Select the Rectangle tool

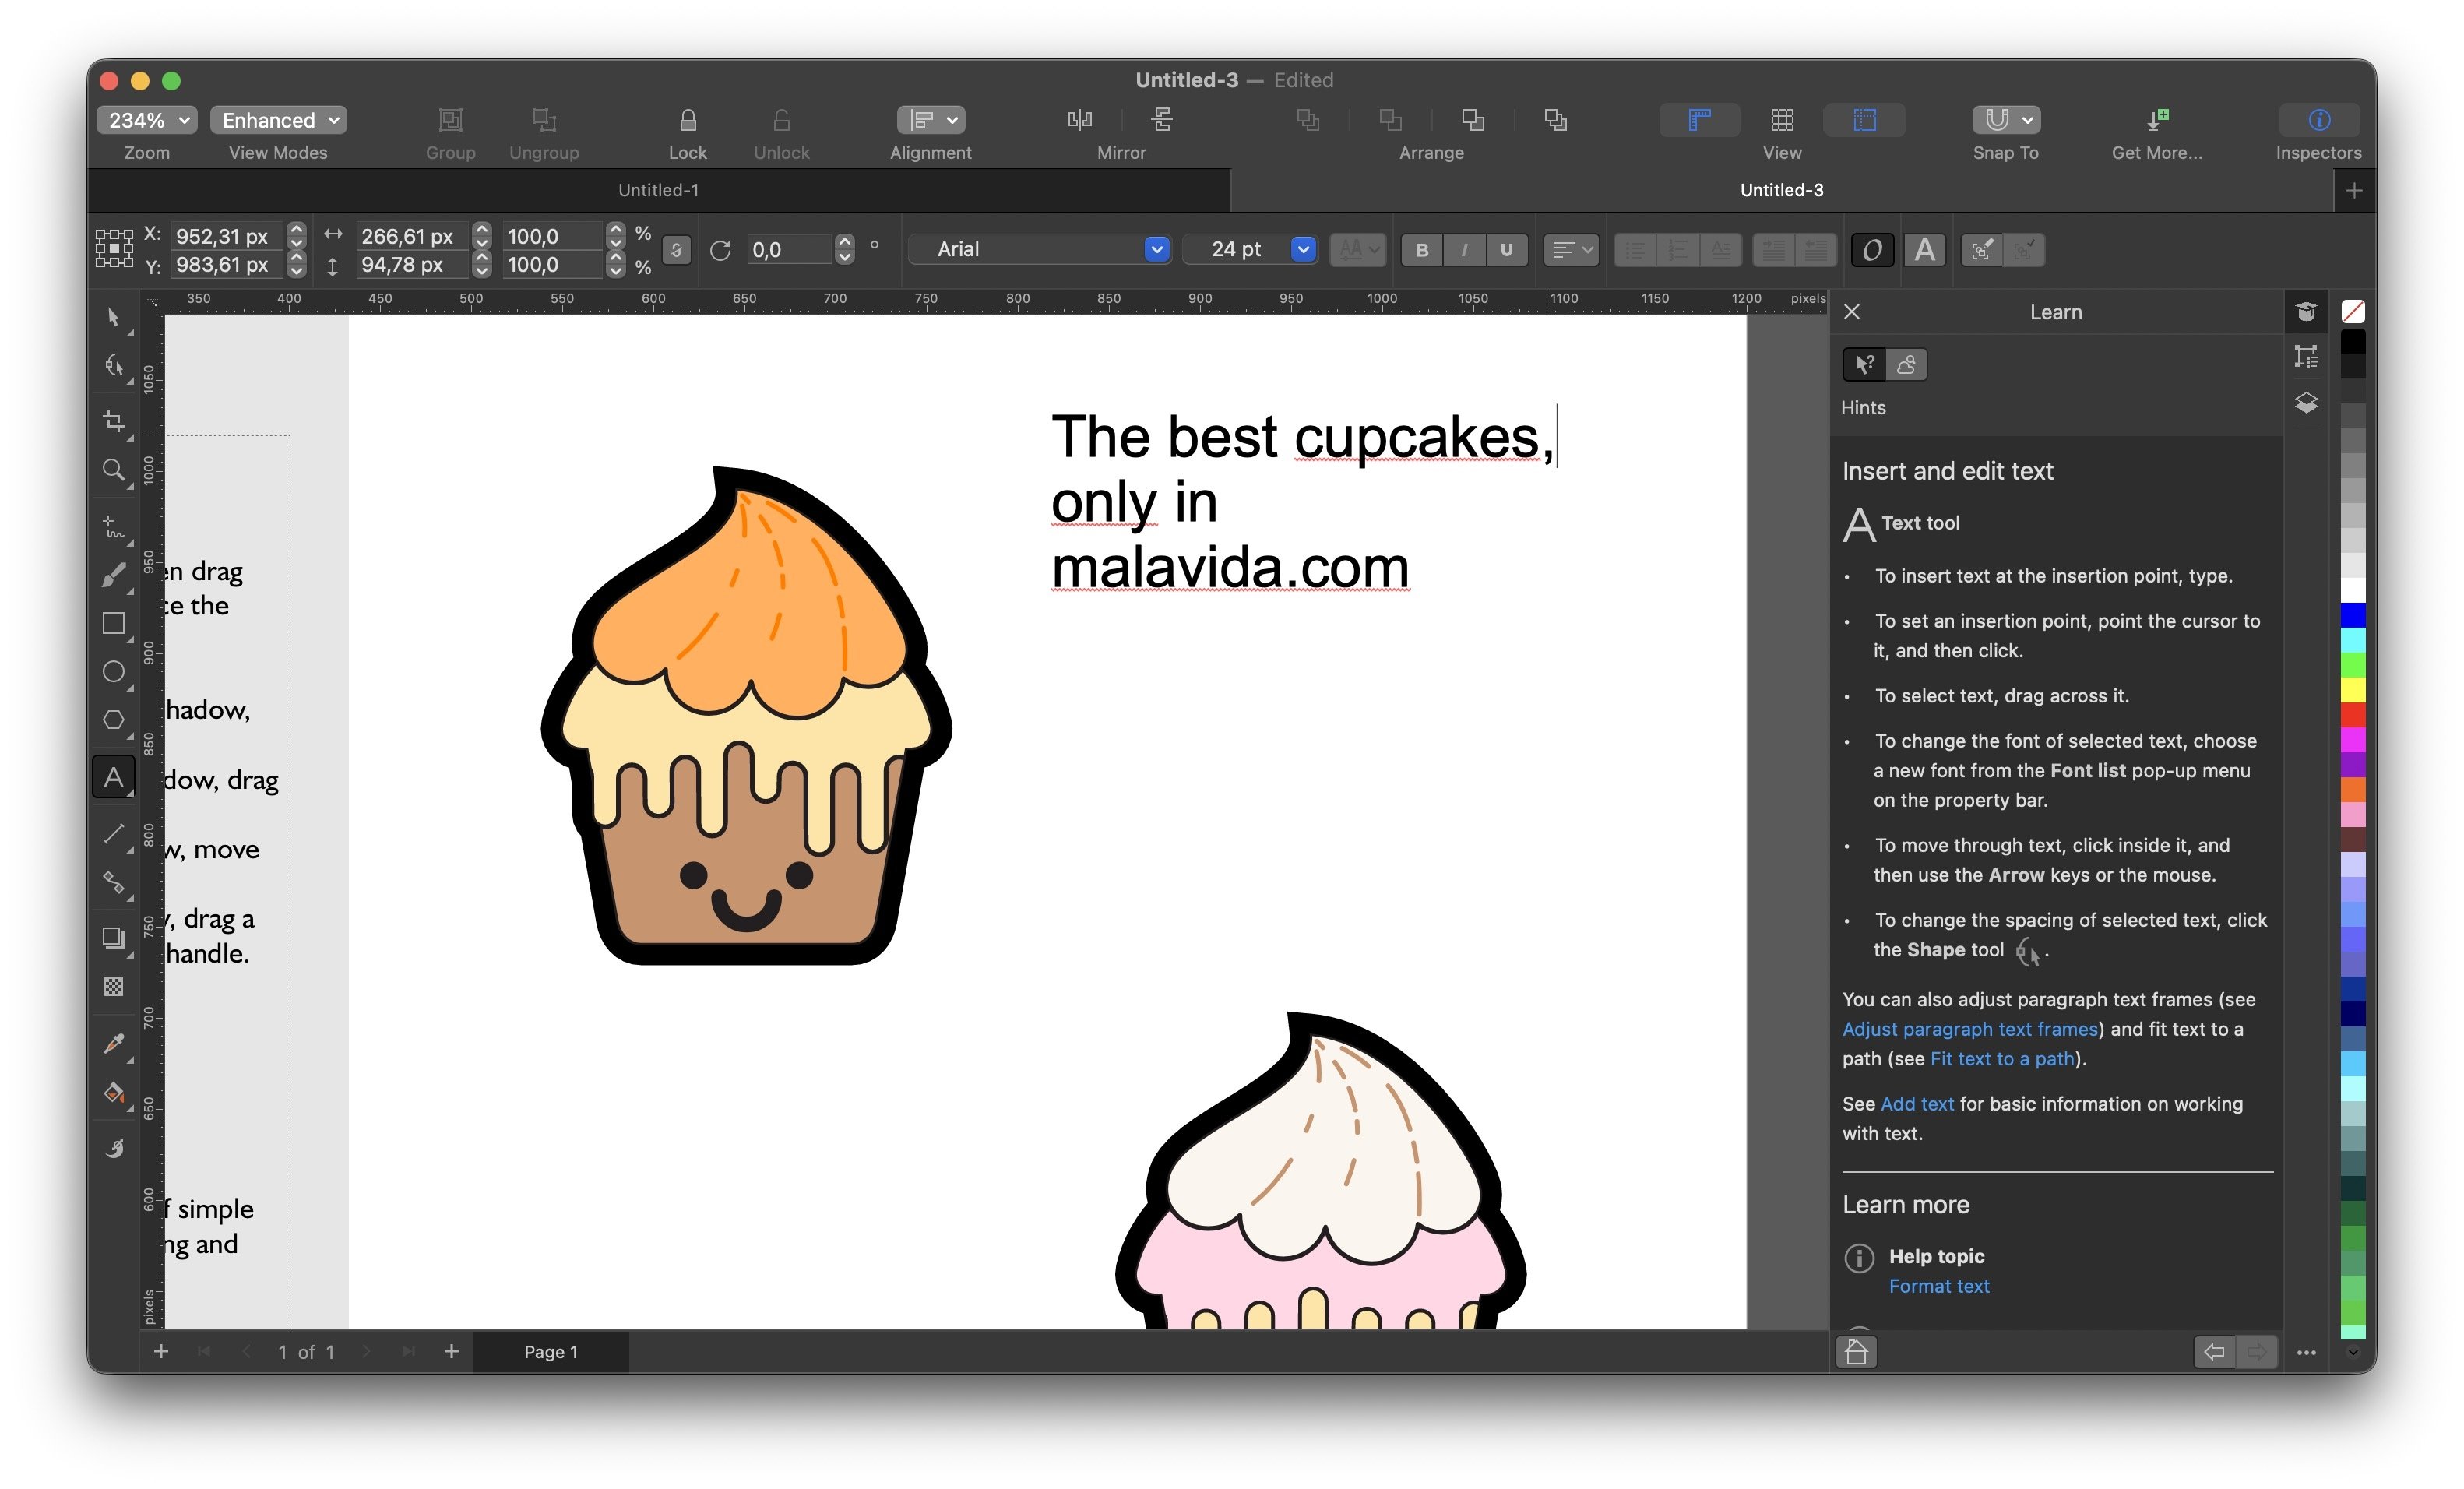coord(114,623)
